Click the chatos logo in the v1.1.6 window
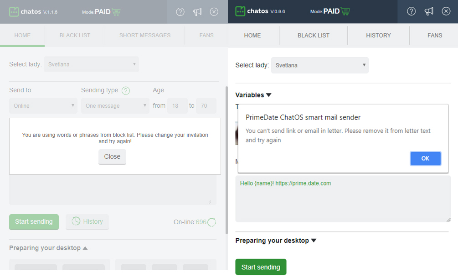The width and height of the screenshot is (458, 276). coord(14,12)
